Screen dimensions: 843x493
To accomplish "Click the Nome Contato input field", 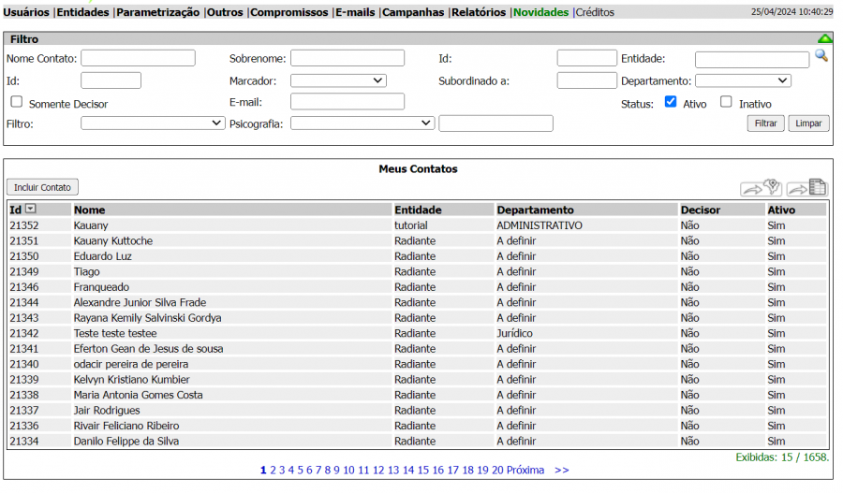I will [138, 58].
